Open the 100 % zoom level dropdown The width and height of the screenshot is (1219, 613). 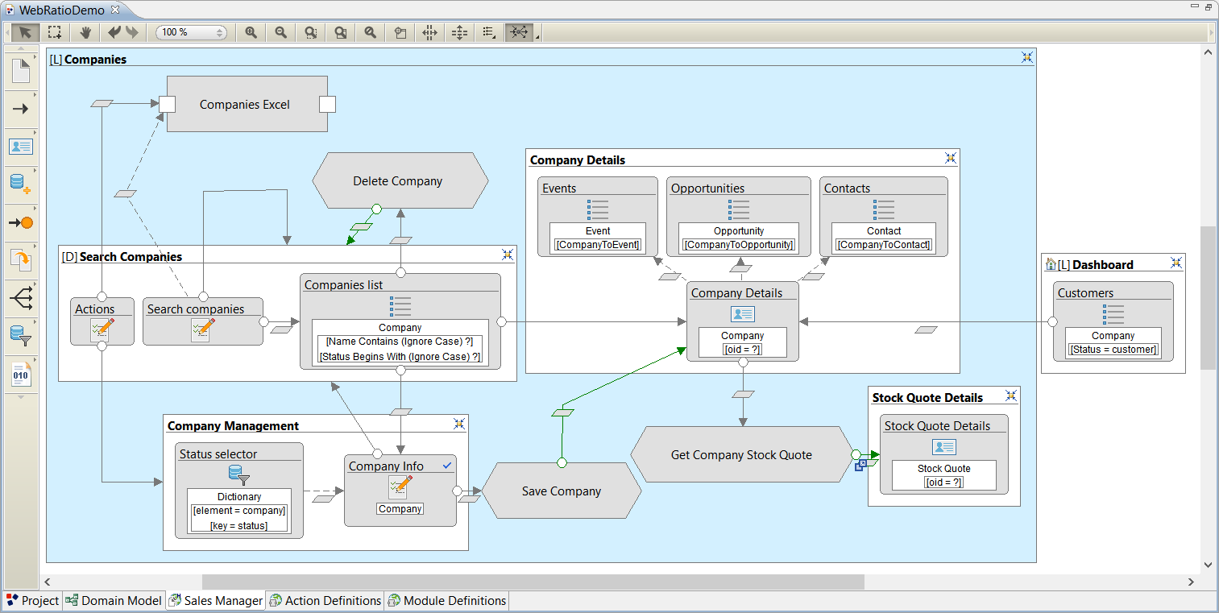219,32
